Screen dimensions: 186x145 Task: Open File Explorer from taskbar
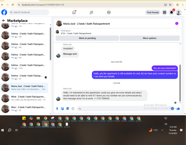pyautogui.click(x=38, y=118)
